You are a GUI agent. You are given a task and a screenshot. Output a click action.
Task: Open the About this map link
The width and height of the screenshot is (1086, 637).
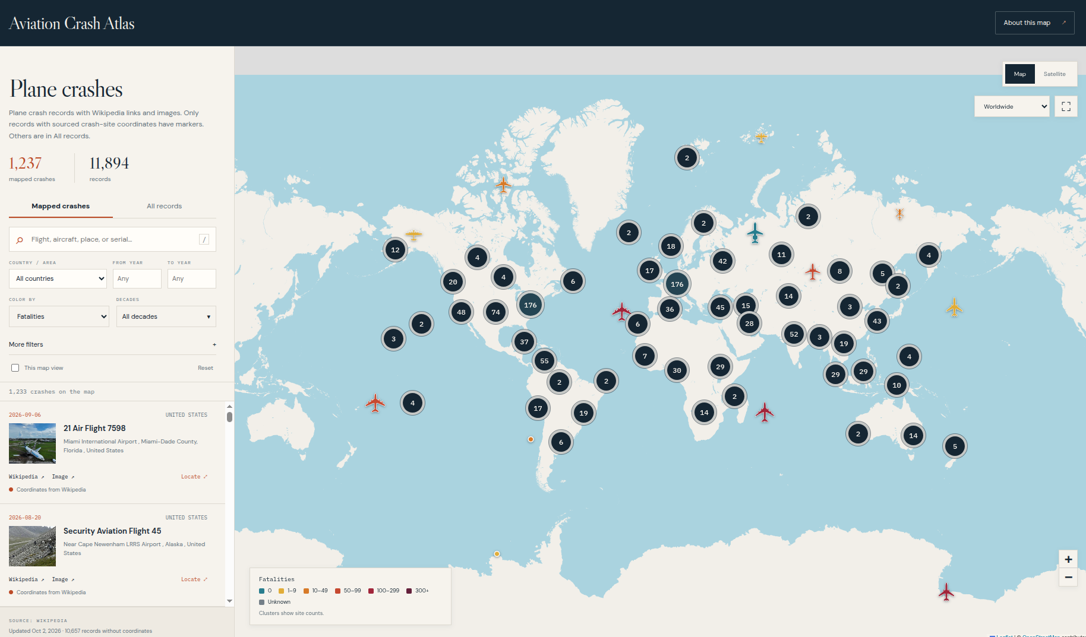[x=1034, y=23]
